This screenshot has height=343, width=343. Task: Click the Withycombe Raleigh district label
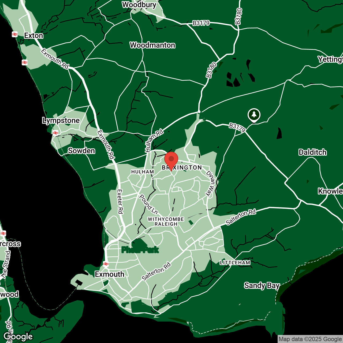tap(166, 222)
